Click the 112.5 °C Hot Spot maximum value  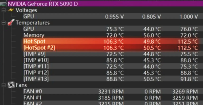pyautogui.click(x=188, y=42)
